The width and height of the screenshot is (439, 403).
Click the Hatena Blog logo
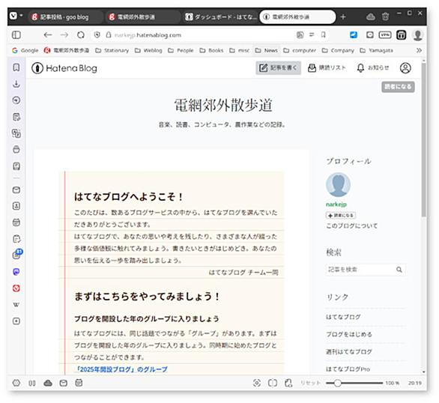[64, 68]
